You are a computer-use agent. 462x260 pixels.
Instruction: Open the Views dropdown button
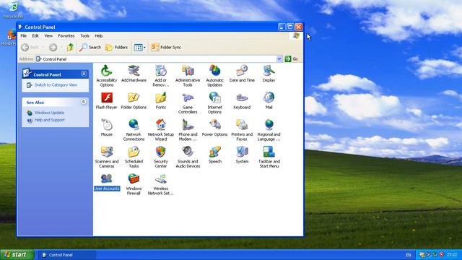click(139, 47)
